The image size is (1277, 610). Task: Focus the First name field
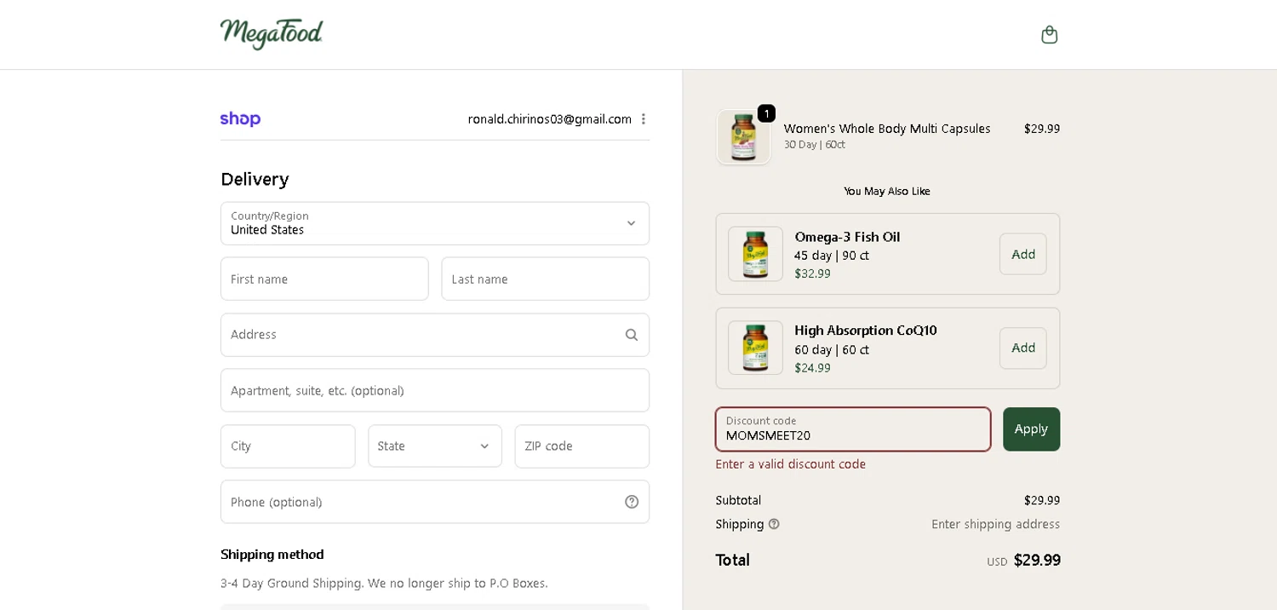click(324, 279)
